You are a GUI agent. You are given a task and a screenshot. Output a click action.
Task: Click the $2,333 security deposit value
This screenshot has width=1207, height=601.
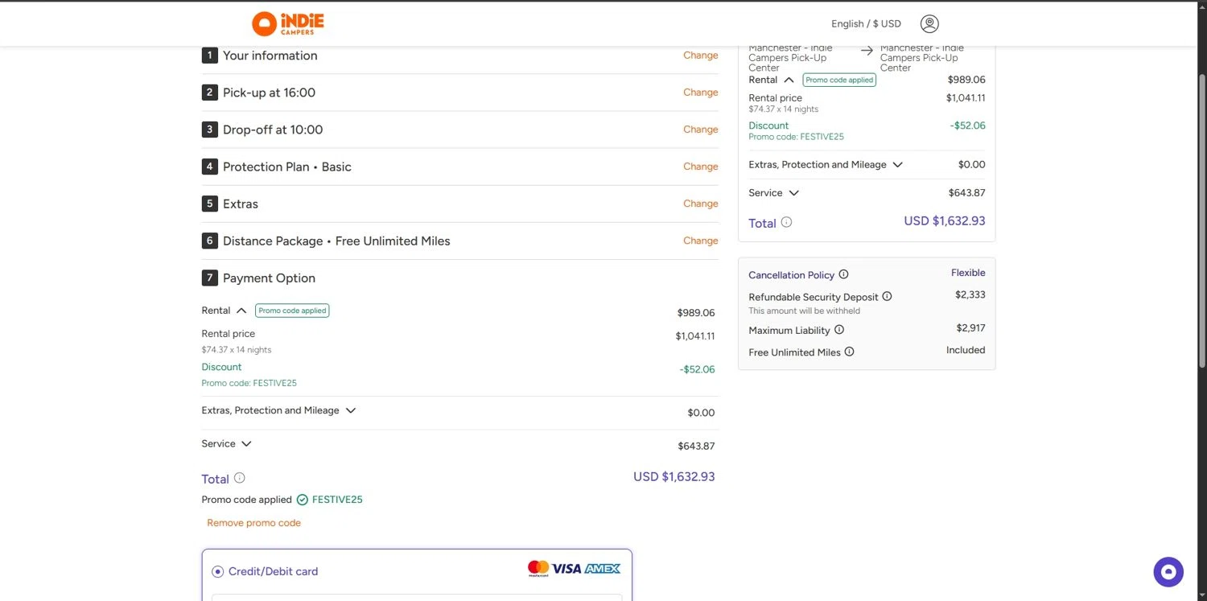pyautogui.click(x=970, y=294)
